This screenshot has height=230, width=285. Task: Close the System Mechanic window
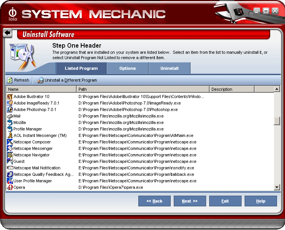coord(275,11)
